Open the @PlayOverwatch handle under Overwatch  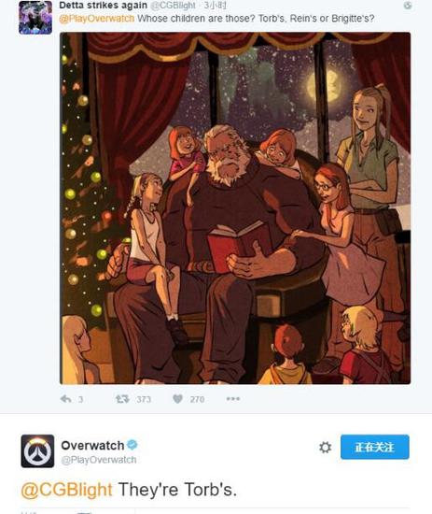[99, 460]
